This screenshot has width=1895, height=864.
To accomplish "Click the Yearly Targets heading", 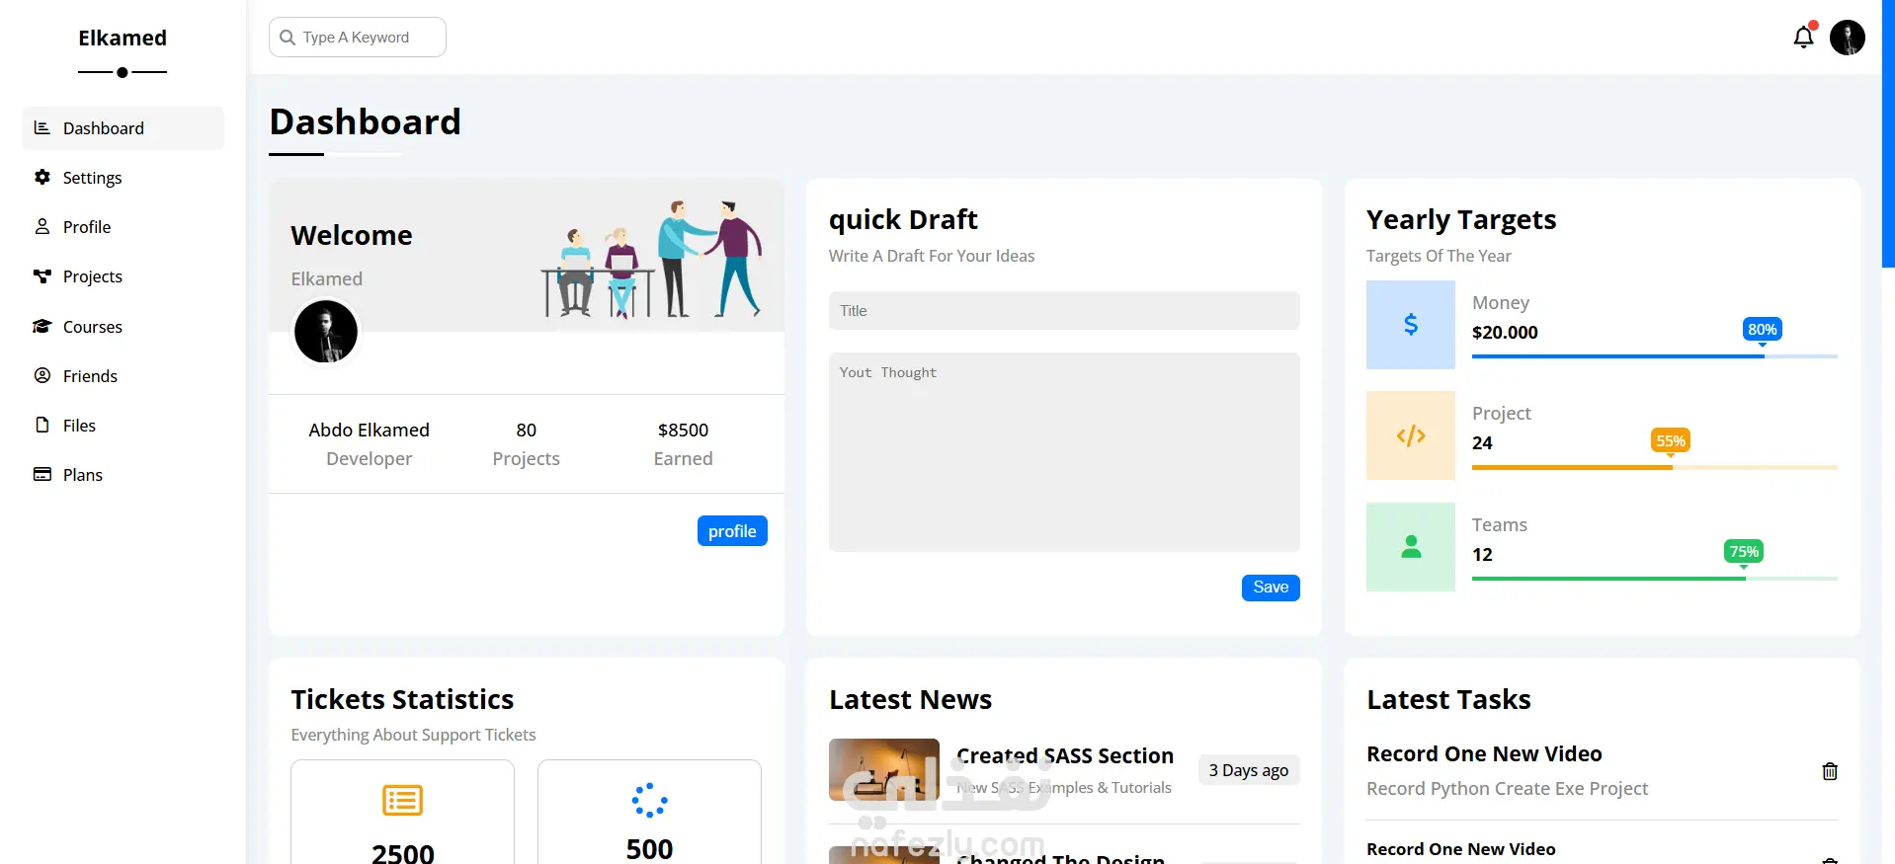I will 1461,219.
